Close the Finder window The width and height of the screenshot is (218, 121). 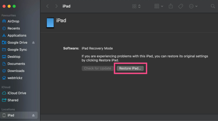click(x=4, y=6)
